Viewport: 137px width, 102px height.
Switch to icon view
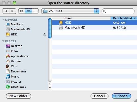pos(22,11)
